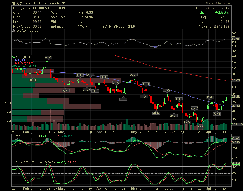Screen dimensions: 243x191
Task: Click the Energy / Exploration & Production label
Action: 39,8
